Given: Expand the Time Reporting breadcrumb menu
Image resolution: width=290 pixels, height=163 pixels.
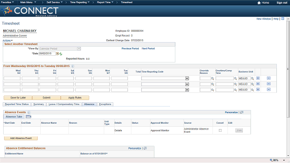Looking at the screenshot, I should (80, 2).
